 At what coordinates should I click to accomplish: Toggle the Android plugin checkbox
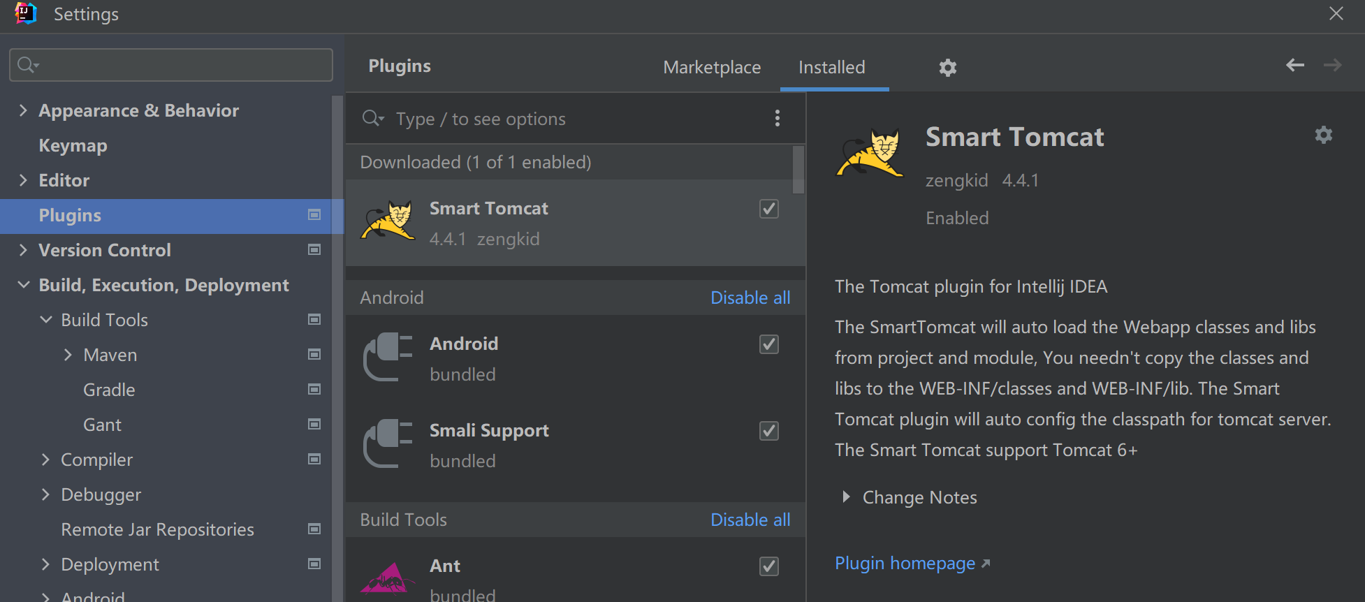[x=768, y=344]
